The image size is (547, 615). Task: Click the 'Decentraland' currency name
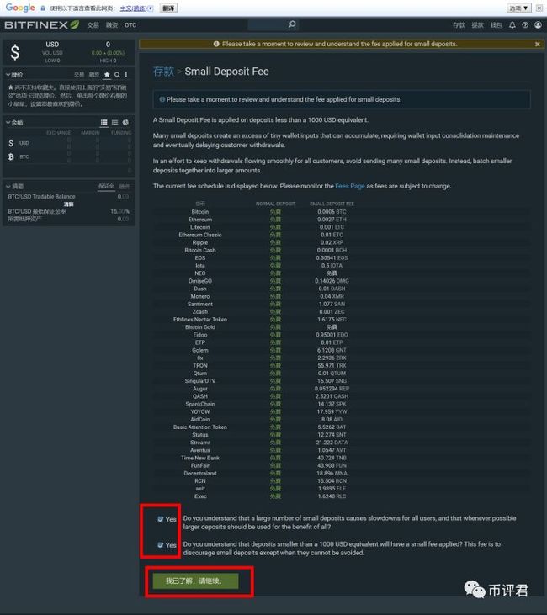200,474
